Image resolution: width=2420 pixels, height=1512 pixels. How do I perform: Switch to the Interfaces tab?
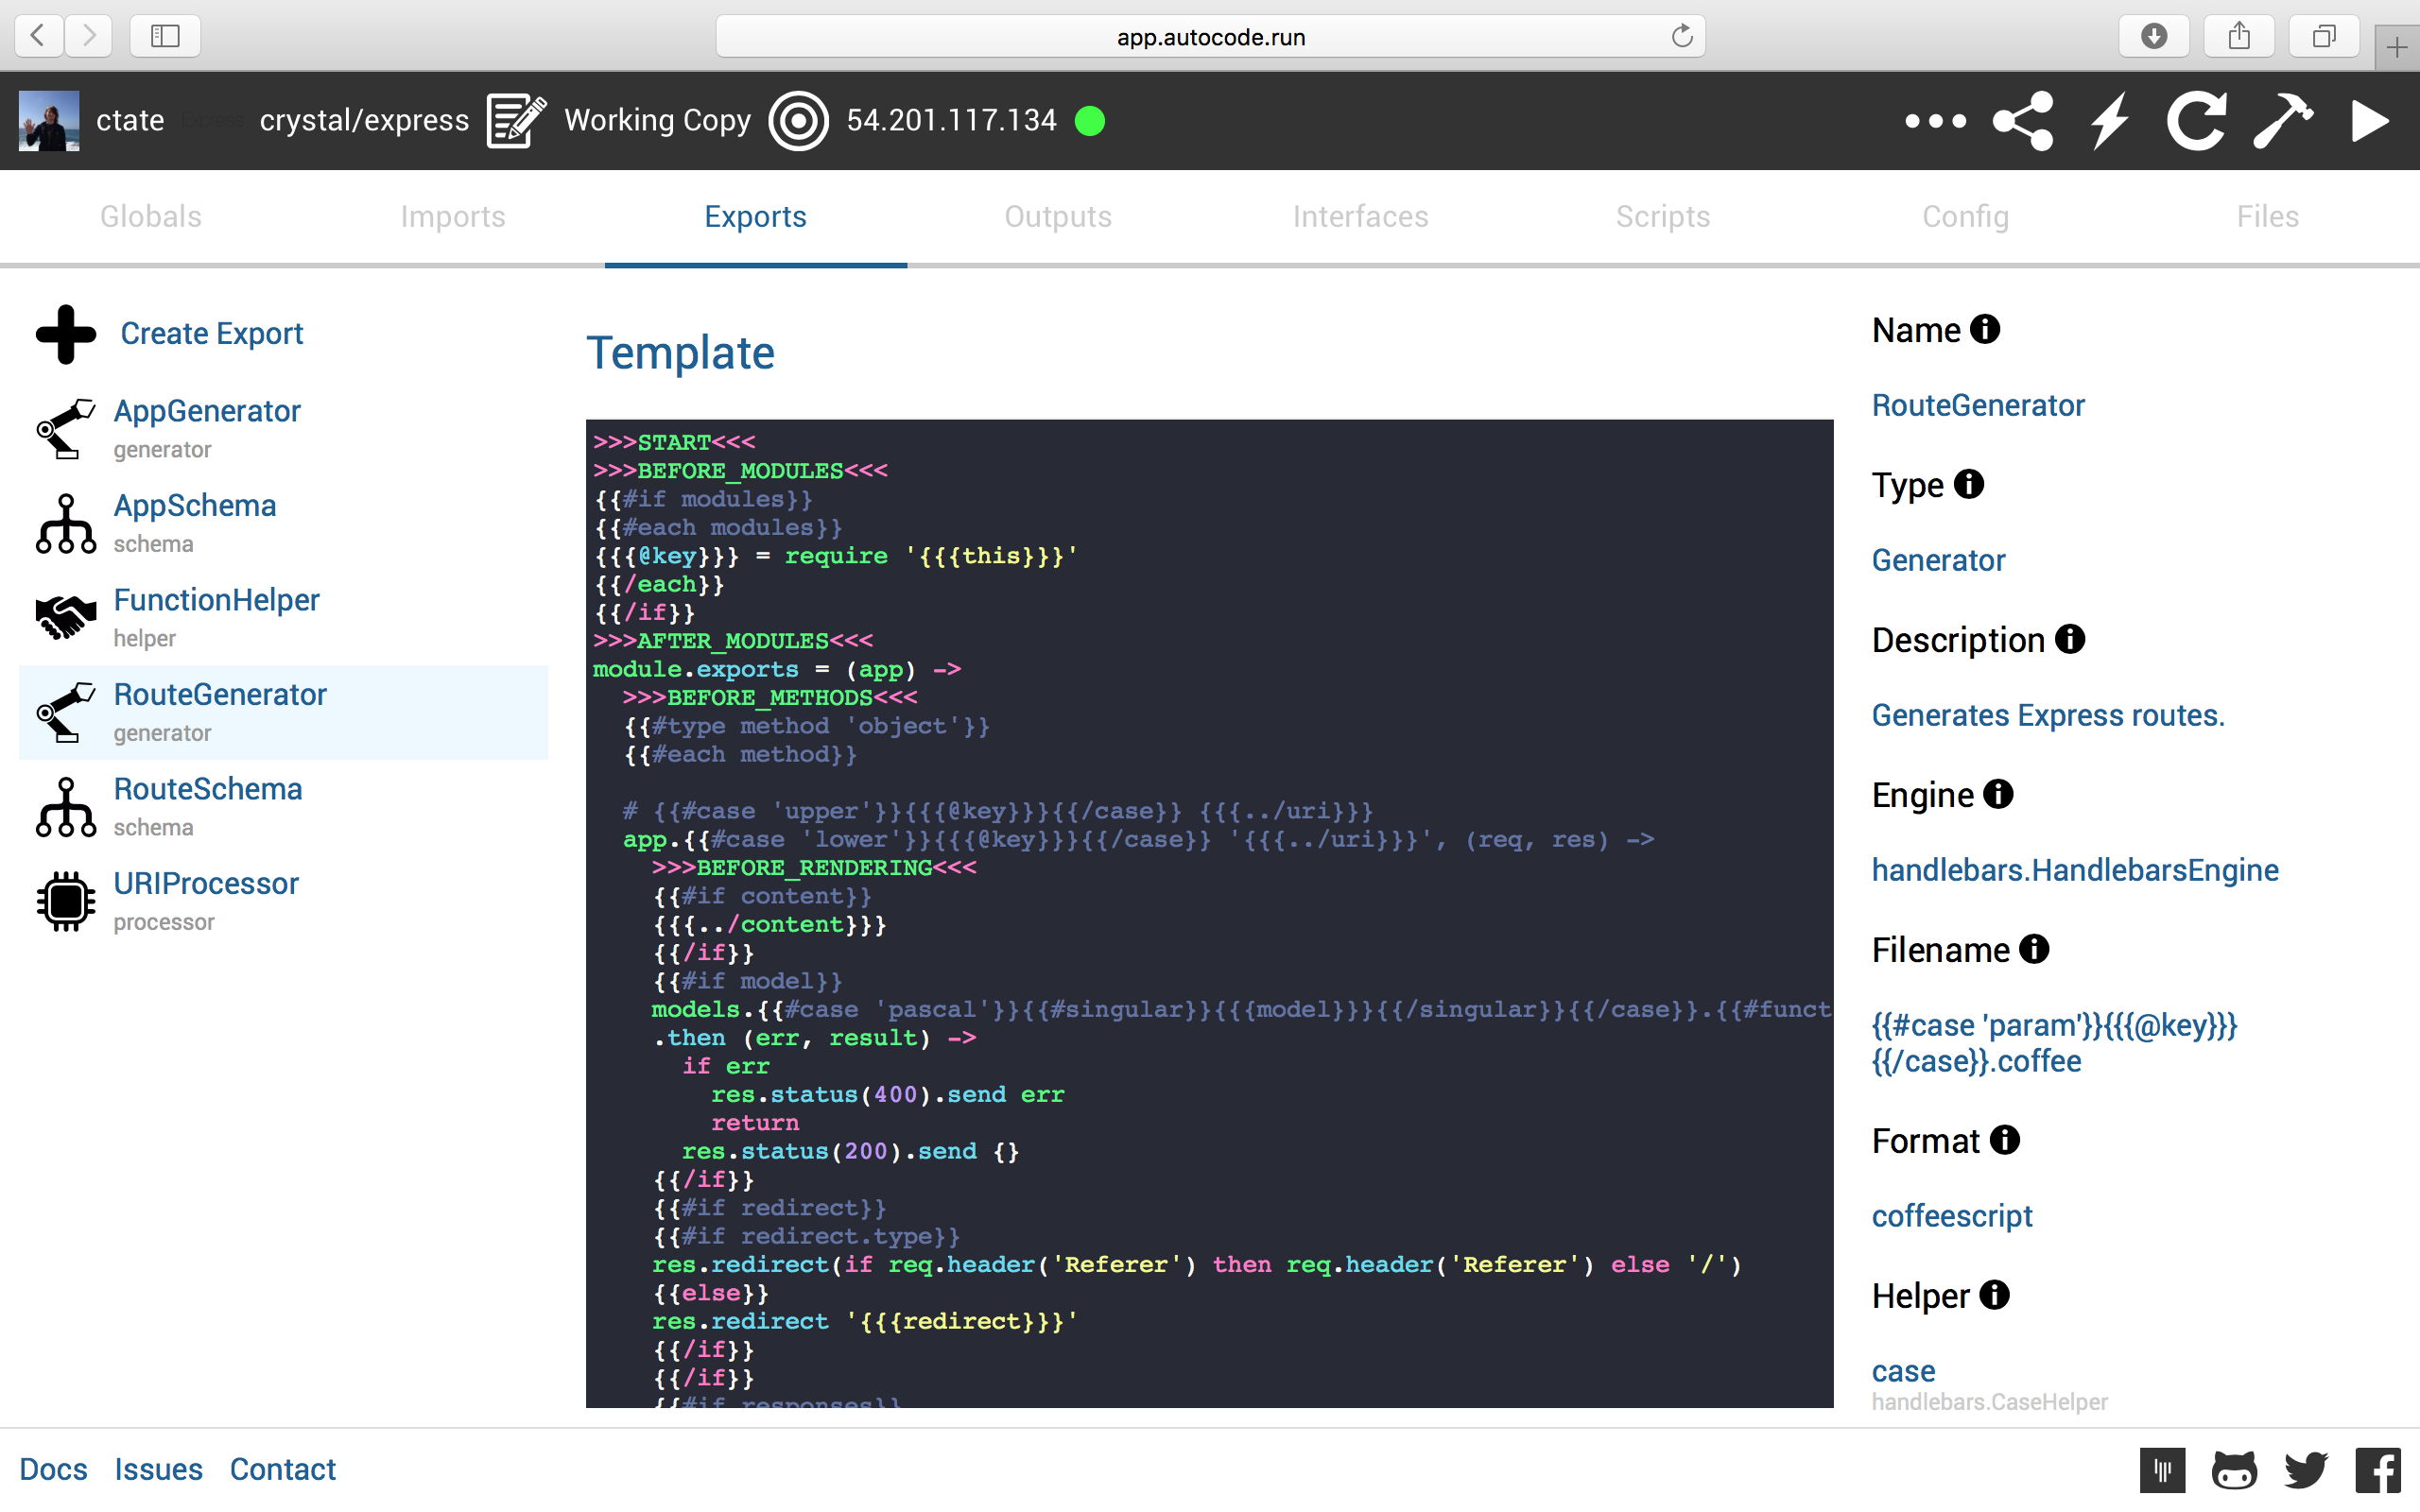click(x=1360, y=216)
